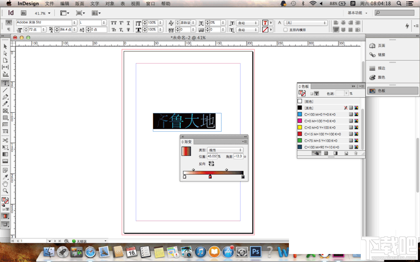Viewport: 420px width, 262px height.
Task: Click the Reverse gradient icon
Action: coord(211,163)
